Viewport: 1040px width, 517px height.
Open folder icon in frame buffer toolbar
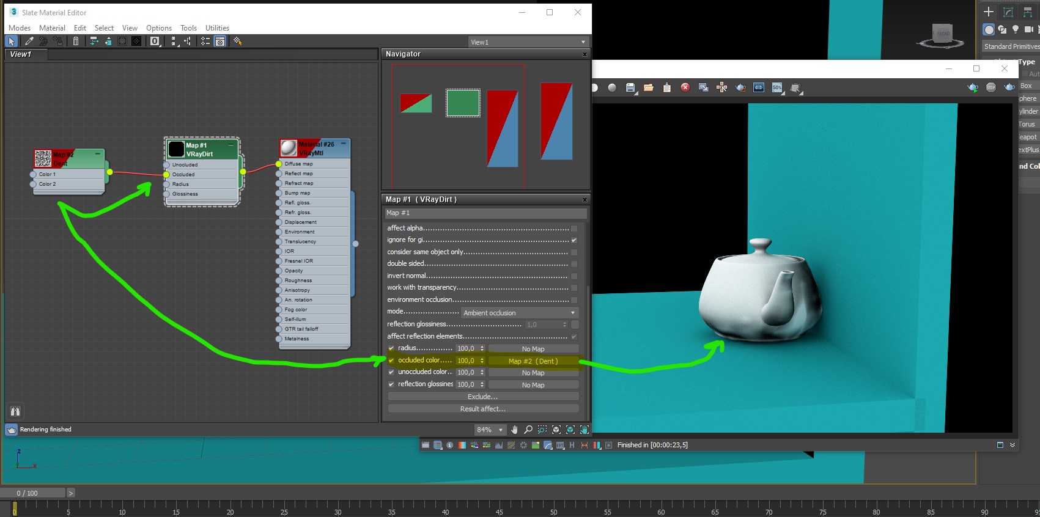[649, 87]
